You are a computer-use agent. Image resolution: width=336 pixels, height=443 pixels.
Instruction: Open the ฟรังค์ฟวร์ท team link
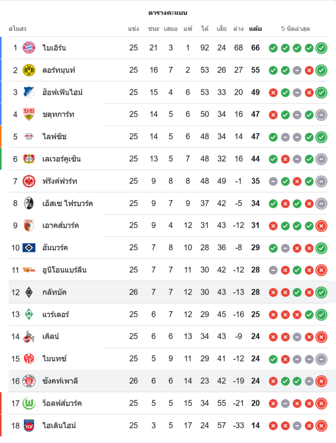click(60, 181)
